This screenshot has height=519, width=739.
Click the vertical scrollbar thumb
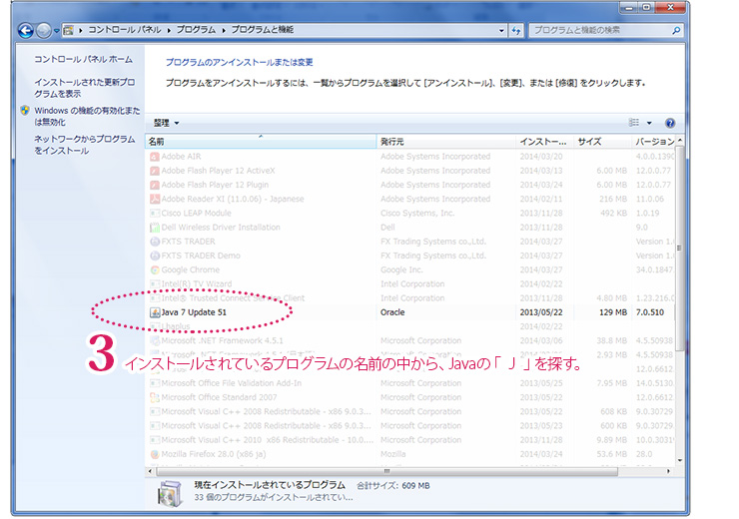click(679, 249)
